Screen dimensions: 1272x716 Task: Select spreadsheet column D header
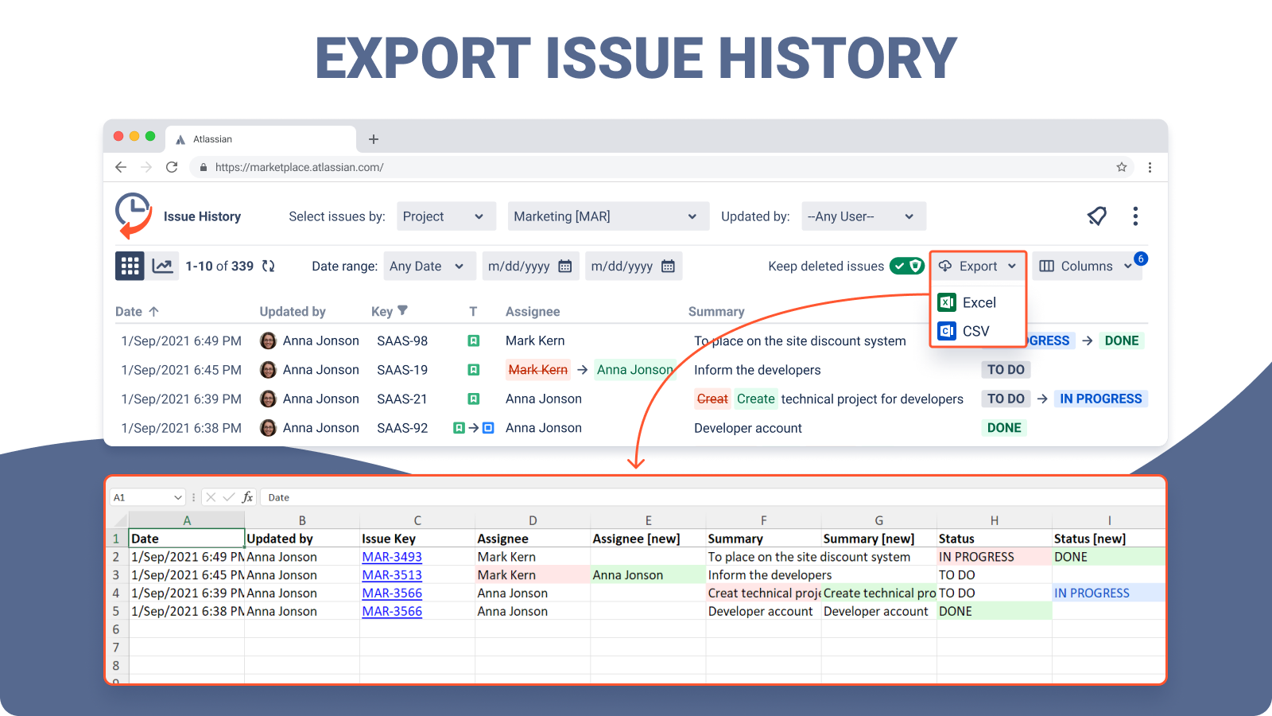(x=533, y=520)
